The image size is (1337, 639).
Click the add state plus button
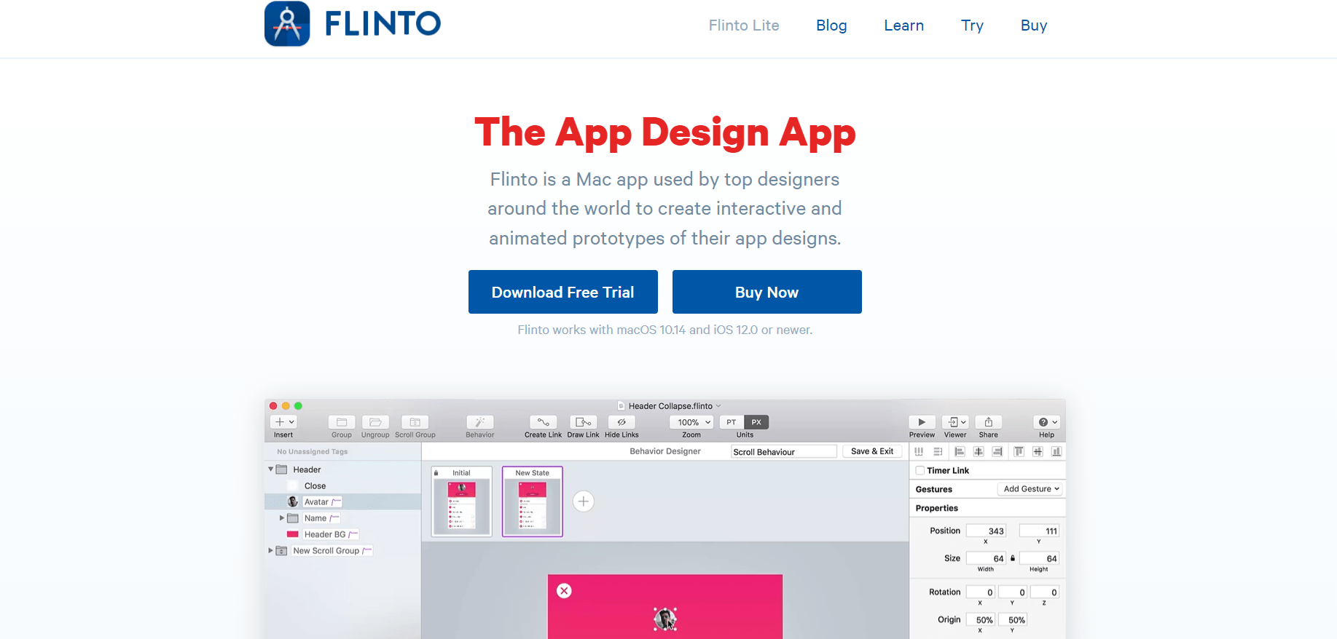point(584,501)
